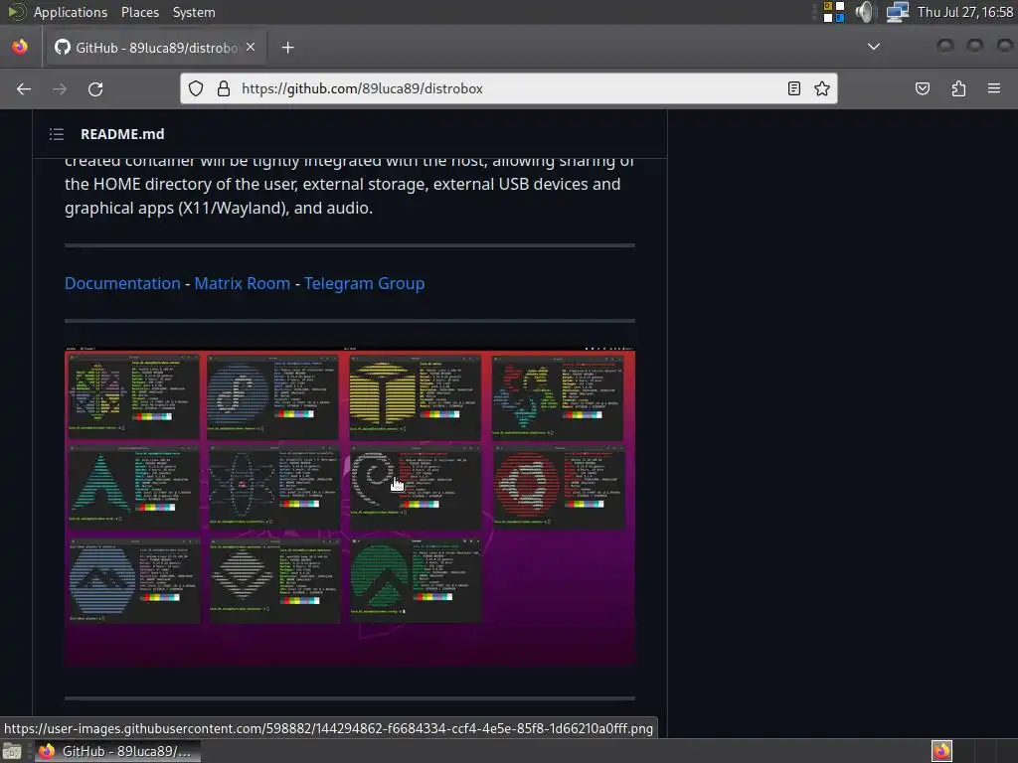The image size is (1018, 763).
Task: View site security padlock info
Action: (224, 88)
